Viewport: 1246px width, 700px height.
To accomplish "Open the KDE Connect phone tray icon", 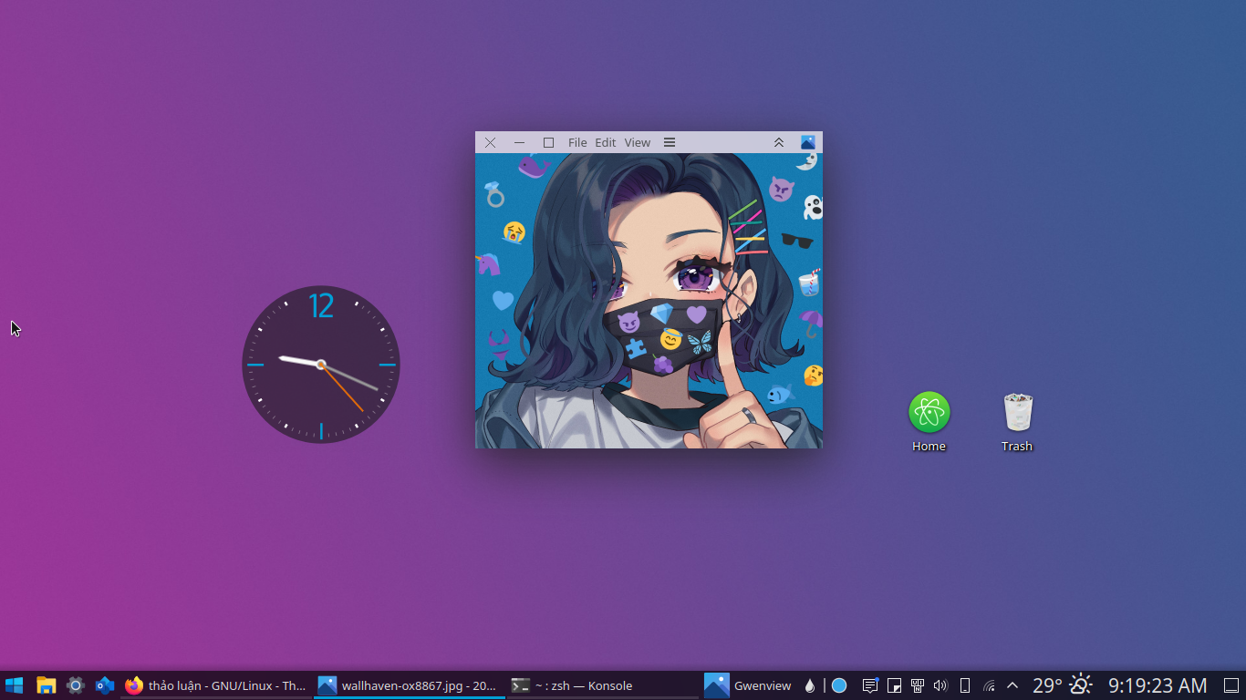I will tap(965, 685).
